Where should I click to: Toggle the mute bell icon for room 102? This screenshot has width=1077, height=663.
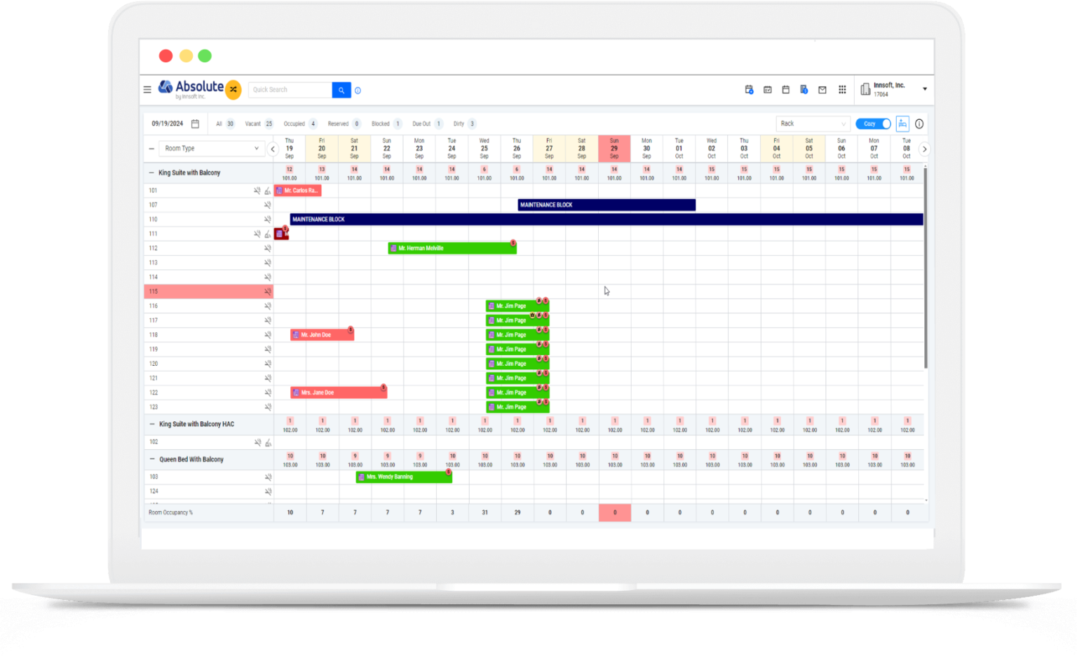tap(257, 442)
